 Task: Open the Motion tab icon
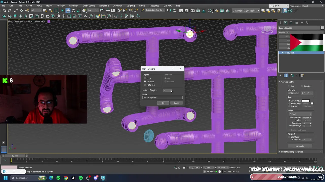point(297,23)
